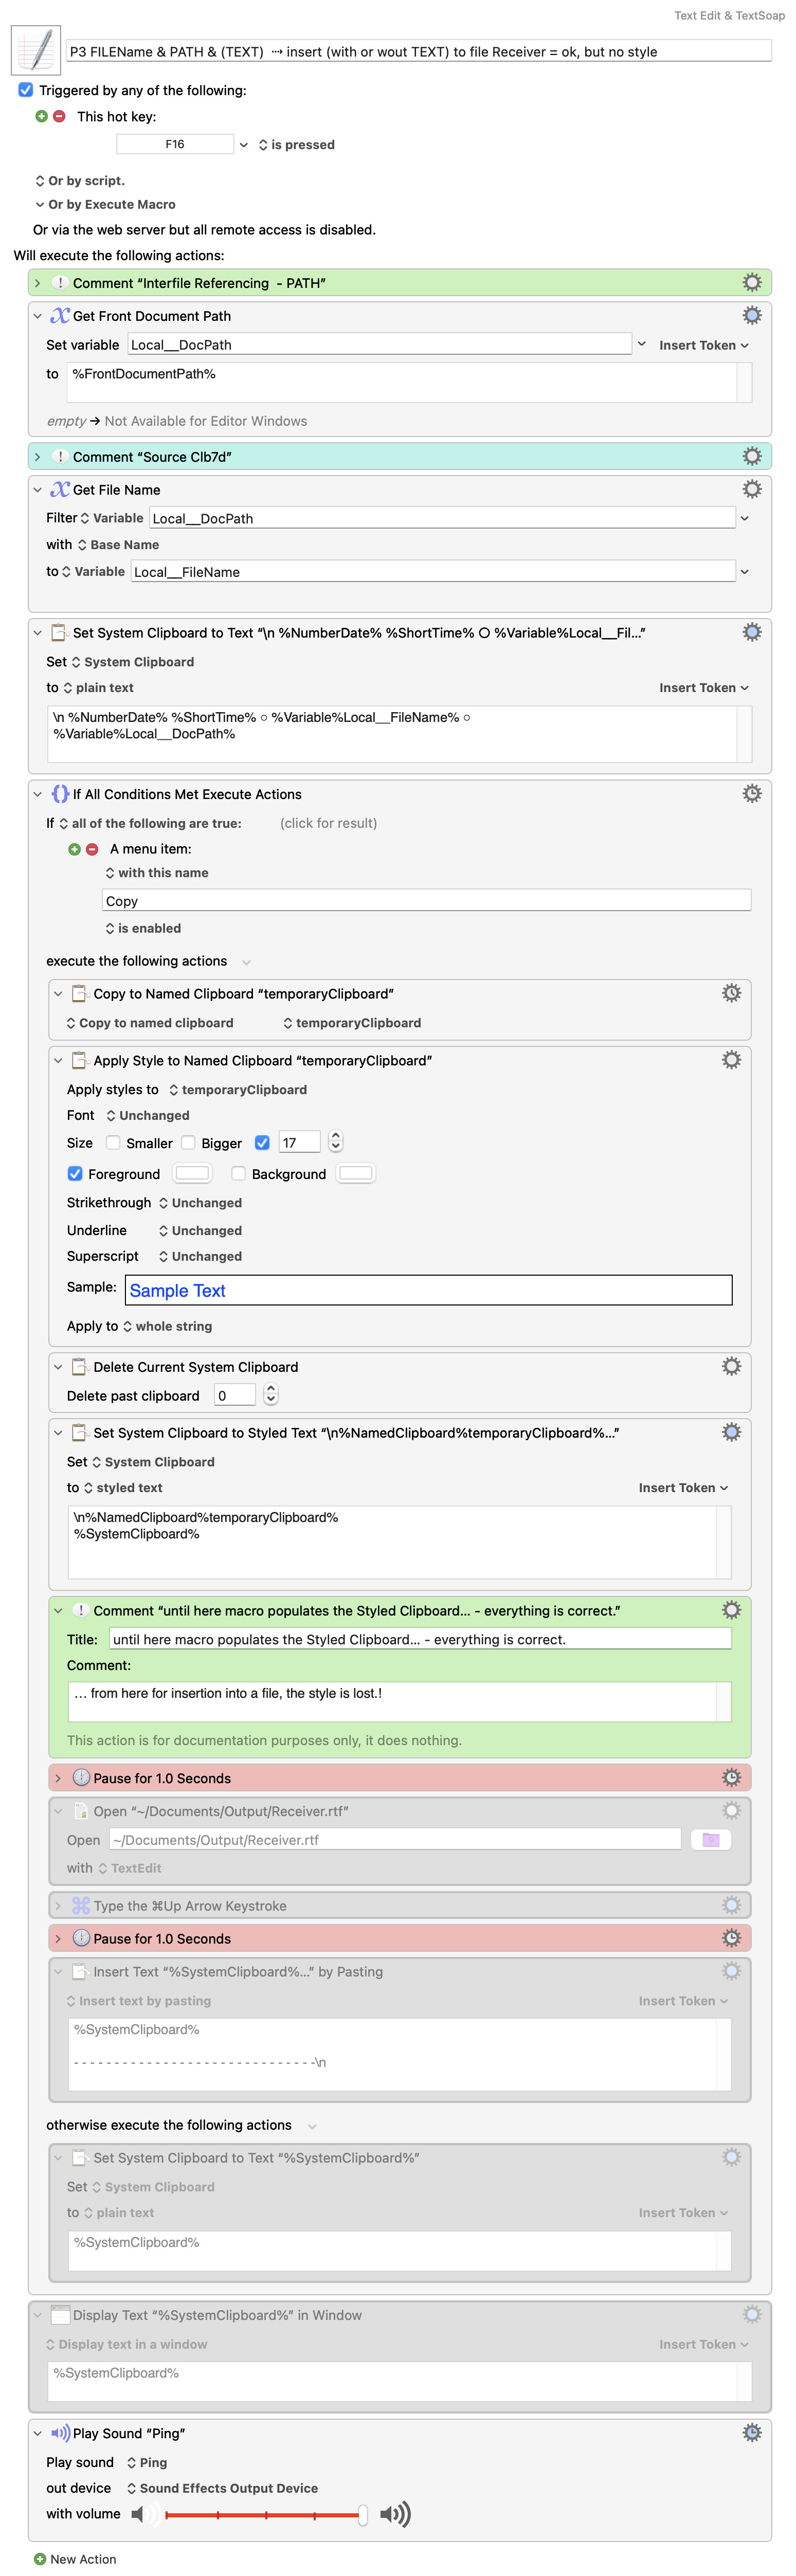Viewport: 796px width, 2576px height.
Task: Open gear menu for Copy to Named Clipboard
Action: coord(732,994)
